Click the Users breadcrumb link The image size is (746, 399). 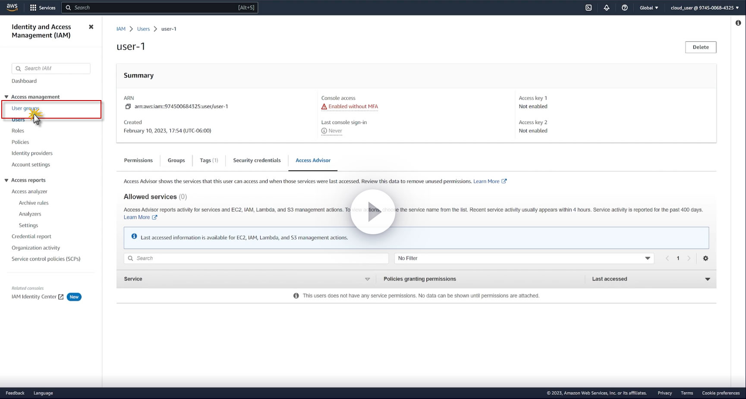(143, 29)
